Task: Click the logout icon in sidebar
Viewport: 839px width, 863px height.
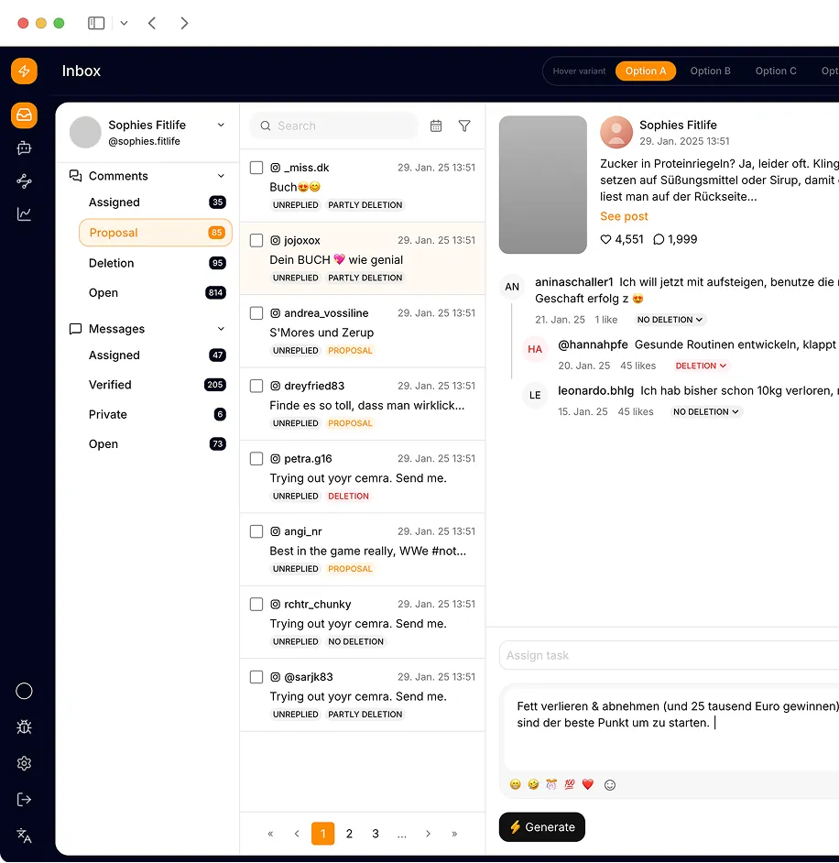Action: click(24, 799)
